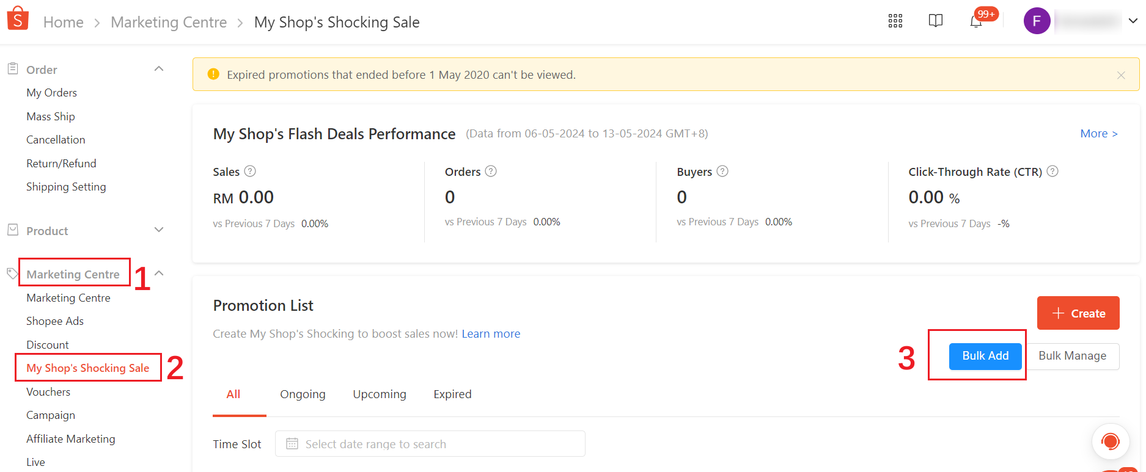Click the Sales help question icon
This screenshot has height=472, width=1146.
(250, 171)
